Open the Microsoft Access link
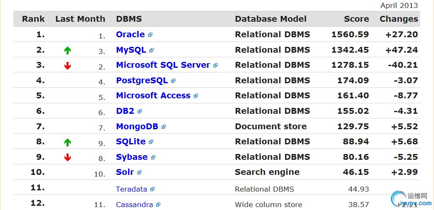Image resolution: width=434 pixels, height=210 pixels. [153, 95]
